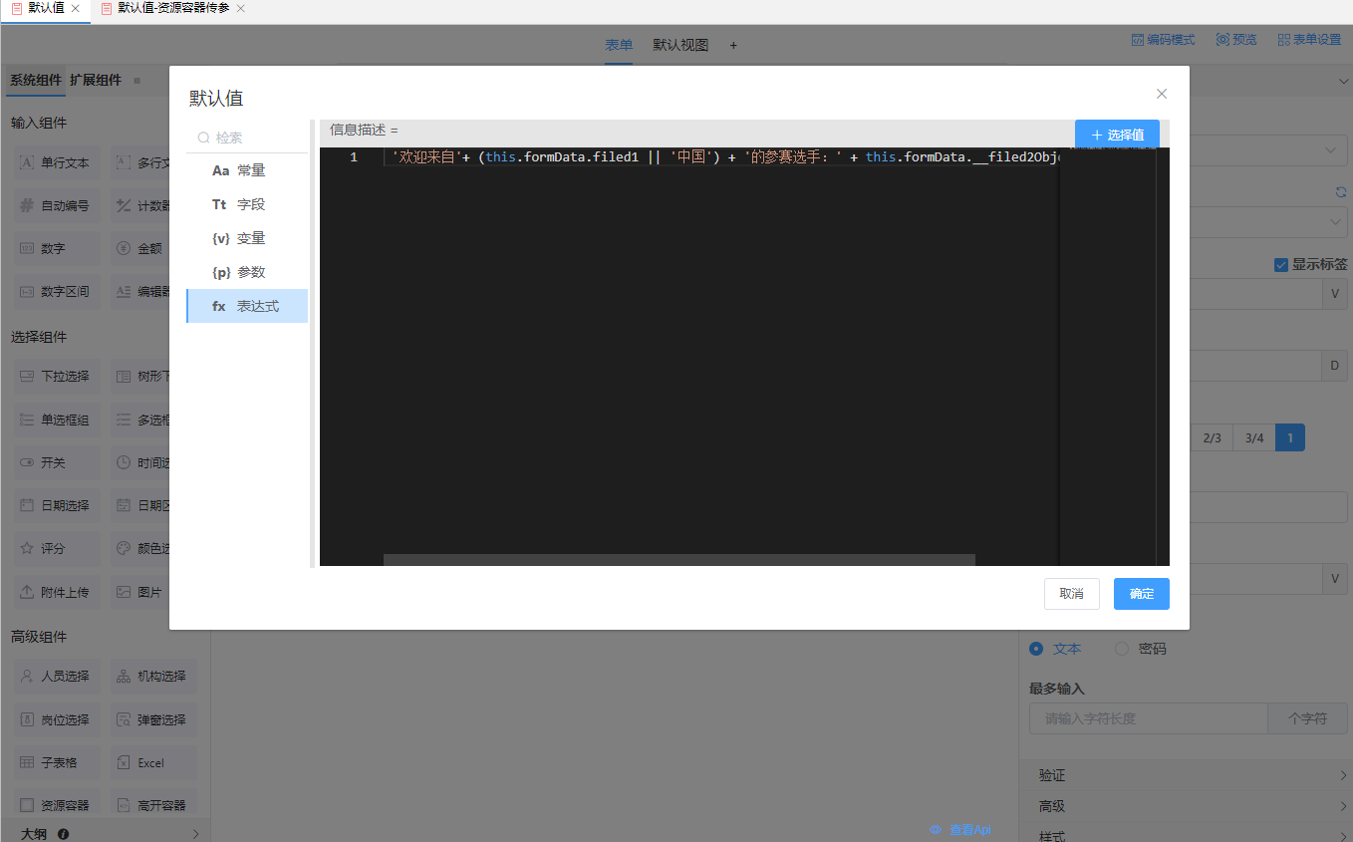Click the code editor horizontal scrollbar
The height and width of the screenshot is (842, 1353).
[x=678, y=560]
